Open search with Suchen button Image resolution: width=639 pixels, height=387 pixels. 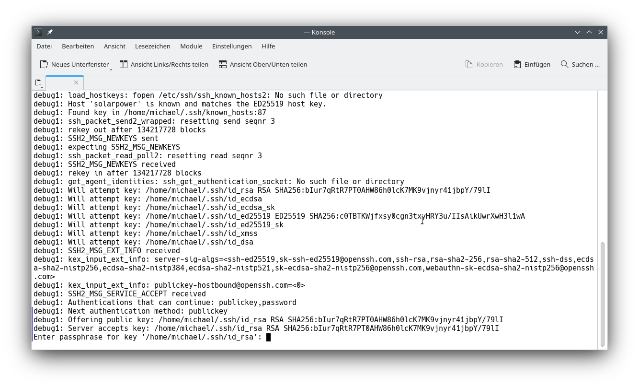580,64
